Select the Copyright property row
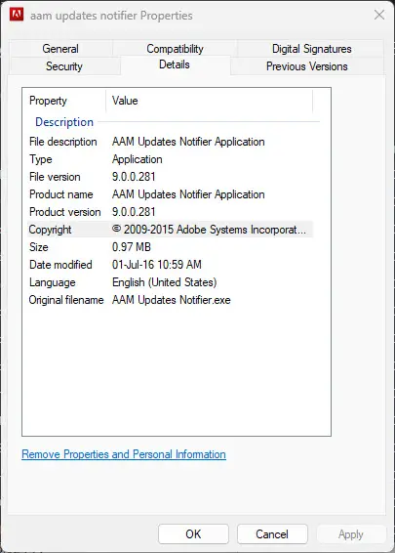 tap(170, 230)
